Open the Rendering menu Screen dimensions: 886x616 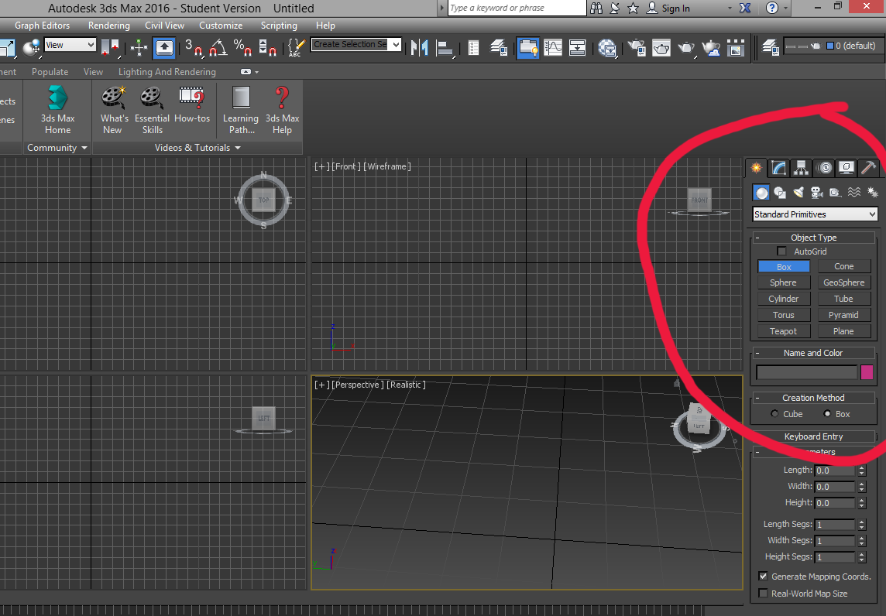pyautogui.click(x=109, y=26)
